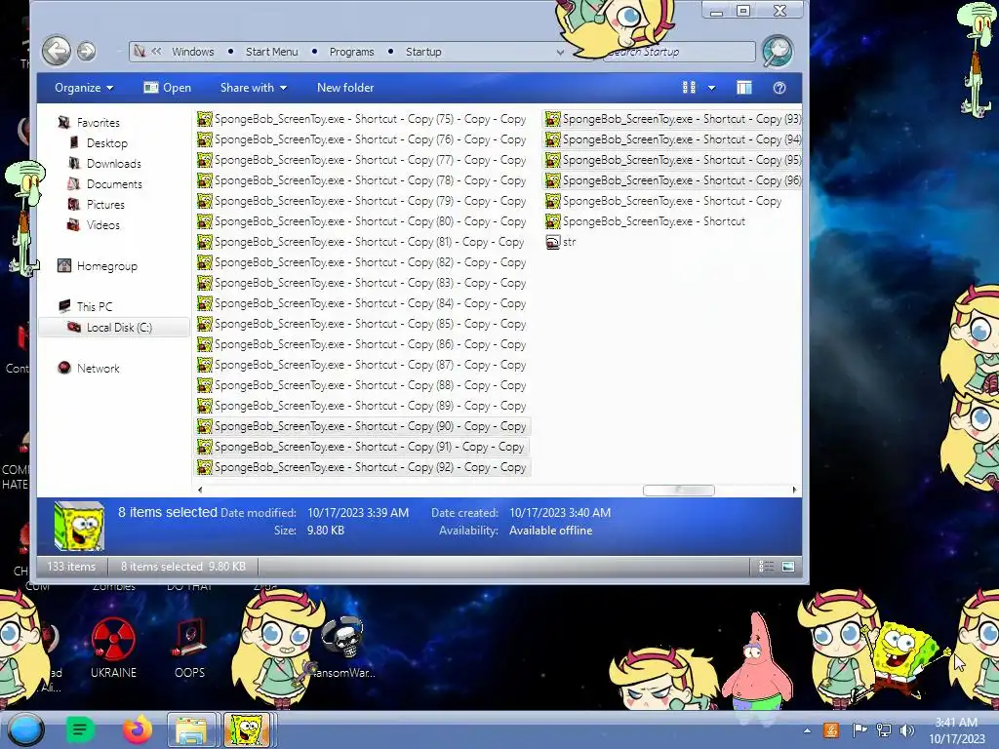
Task: Click File Explorer taskbar button
Action: pyautogui.click(x=192, y=729)
